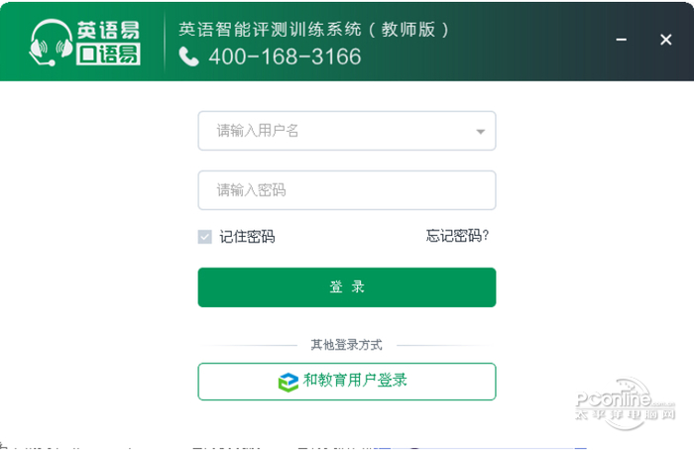Click the 记住密码 label text

(x=247, y=236)
